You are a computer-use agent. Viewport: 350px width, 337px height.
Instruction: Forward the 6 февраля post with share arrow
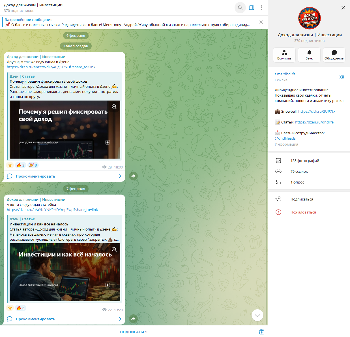pyautogui.click(x=133, y=176)
